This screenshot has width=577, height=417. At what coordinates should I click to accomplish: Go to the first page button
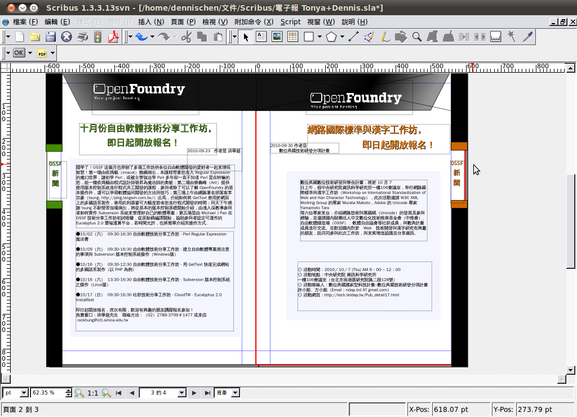click(118, 393)
